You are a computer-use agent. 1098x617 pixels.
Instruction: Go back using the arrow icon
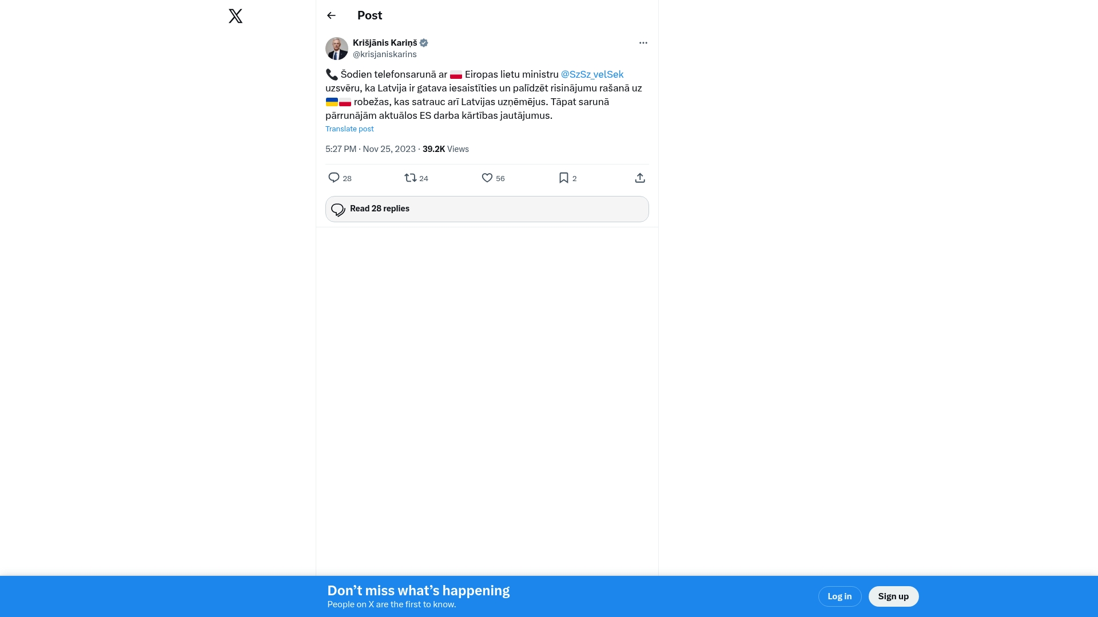(x=331, y=15)
